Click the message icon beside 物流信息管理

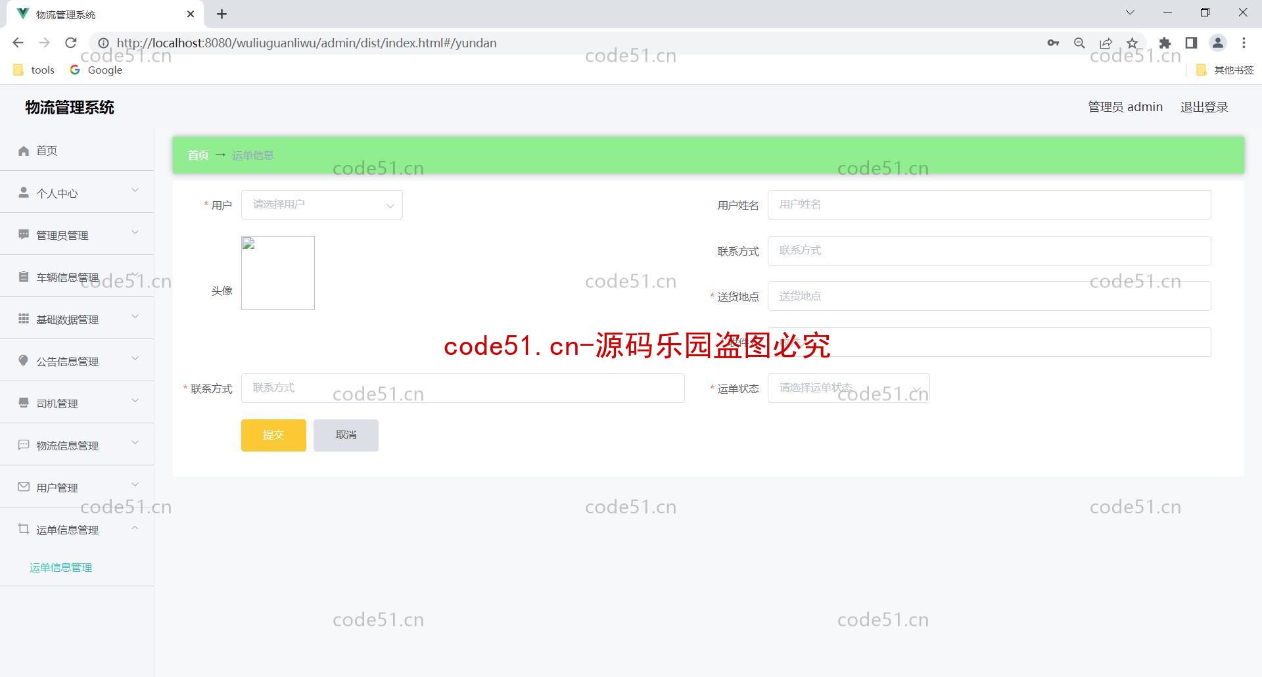[x=24, y=444]
